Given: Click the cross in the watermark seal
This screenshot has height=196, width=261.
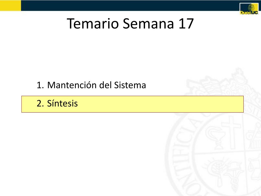Looking at the screenshot, I should tap(232, 132).
